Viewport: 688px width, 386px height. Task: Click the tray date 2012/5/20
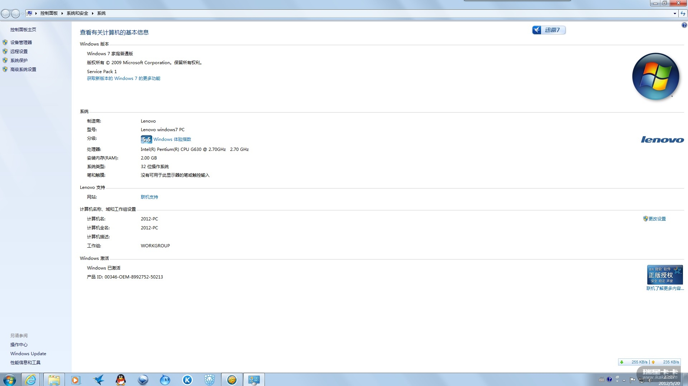pyautogui.click(x=669, y=383)
